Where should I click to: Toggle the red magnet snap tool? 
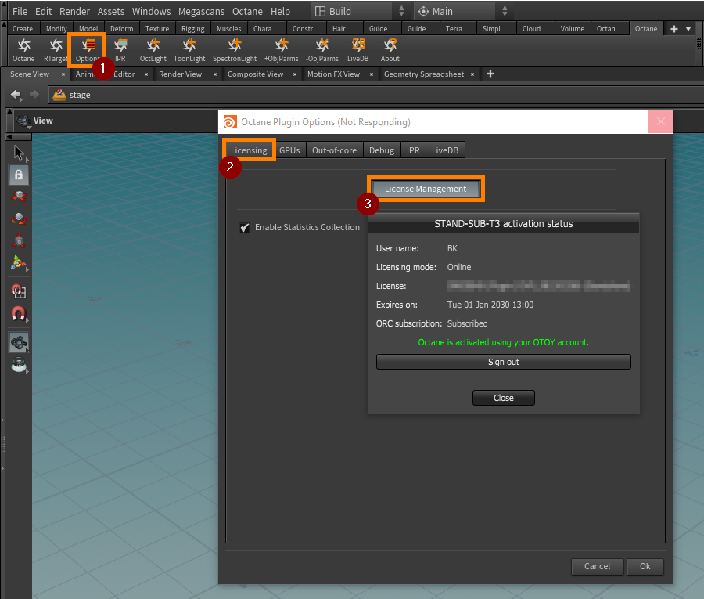pos(19,314)
